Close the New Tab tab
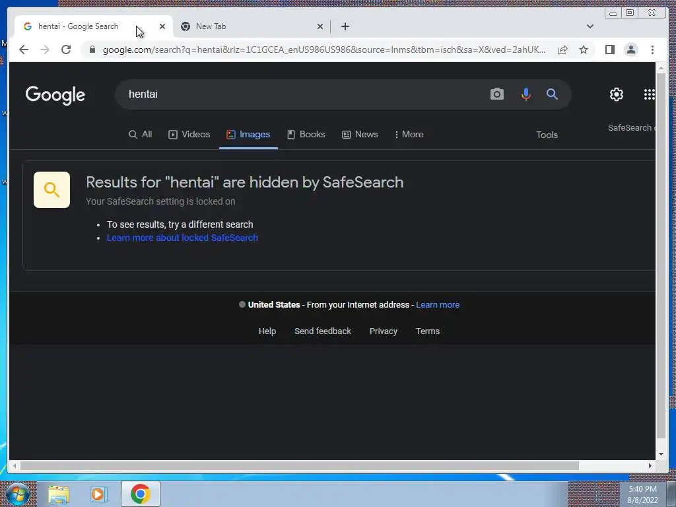 320,26
